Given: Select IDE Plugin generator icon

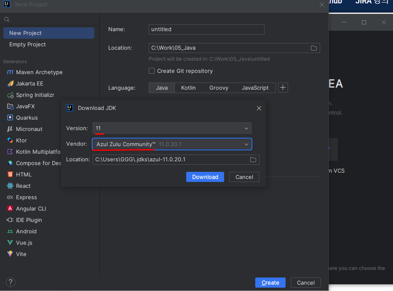Looking at the screenshot, I should click(x=10, y=220).
